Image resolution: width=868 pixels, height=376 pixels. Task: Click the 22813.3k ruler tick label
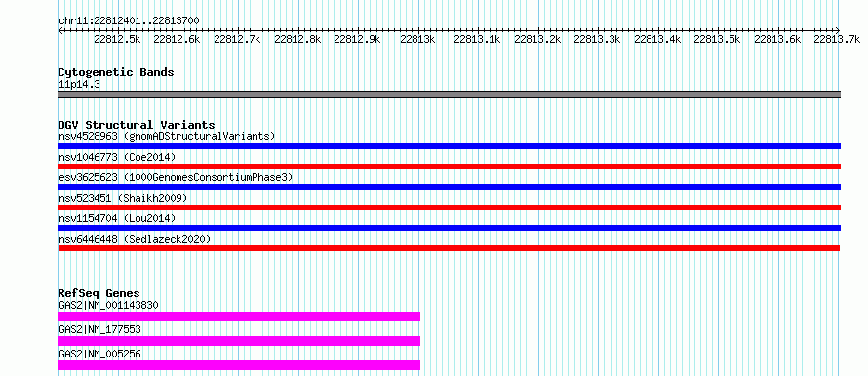[x=597, y=39]
